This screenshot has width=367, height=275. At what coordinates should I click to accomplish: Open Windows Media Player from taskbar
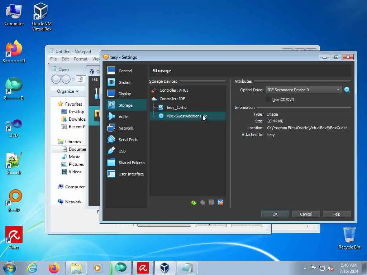97,268
